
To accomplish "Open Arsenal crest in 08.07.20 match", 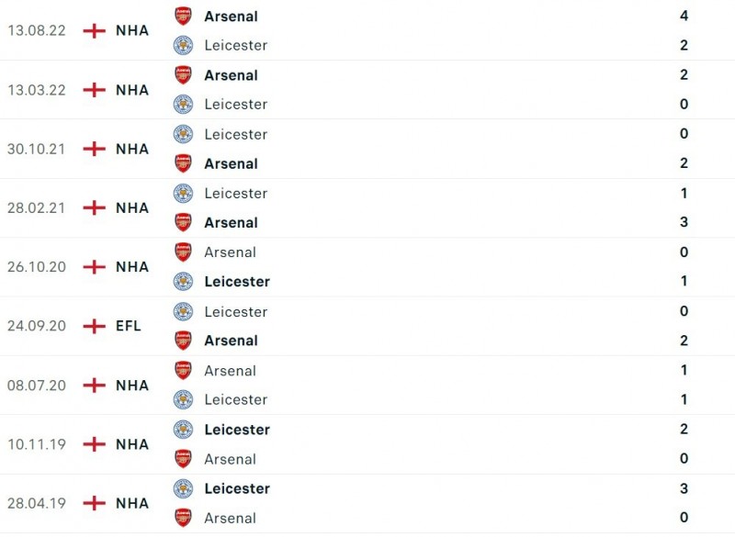I will 184,370.
